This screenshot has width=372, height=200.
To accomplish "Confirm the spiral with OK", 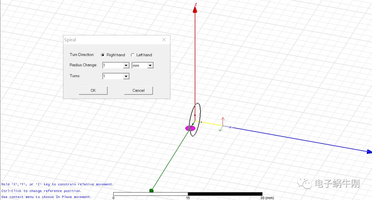I will (x=93, y=90).
